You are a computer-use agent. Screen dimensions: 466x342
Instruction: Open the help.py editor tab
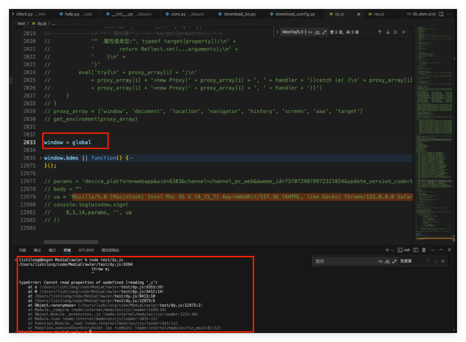pos(75,14)
